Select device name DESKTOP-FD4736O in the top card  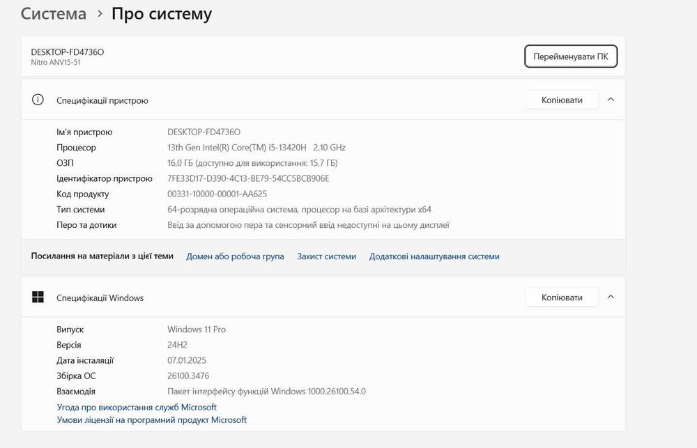coord(68,52)
